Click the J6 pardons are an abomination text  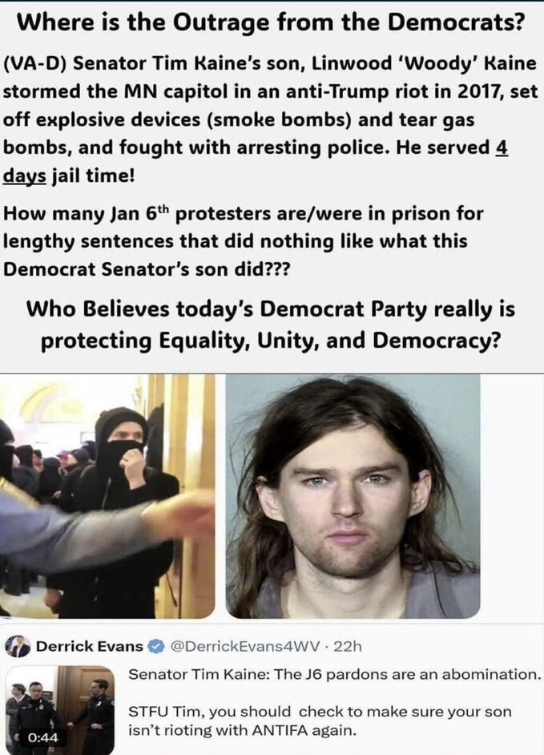tap(408, 674)
